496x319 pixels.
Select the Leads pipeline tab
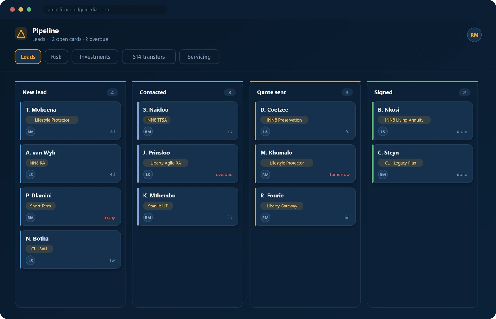pyautogui.click(x=28, y=57)
